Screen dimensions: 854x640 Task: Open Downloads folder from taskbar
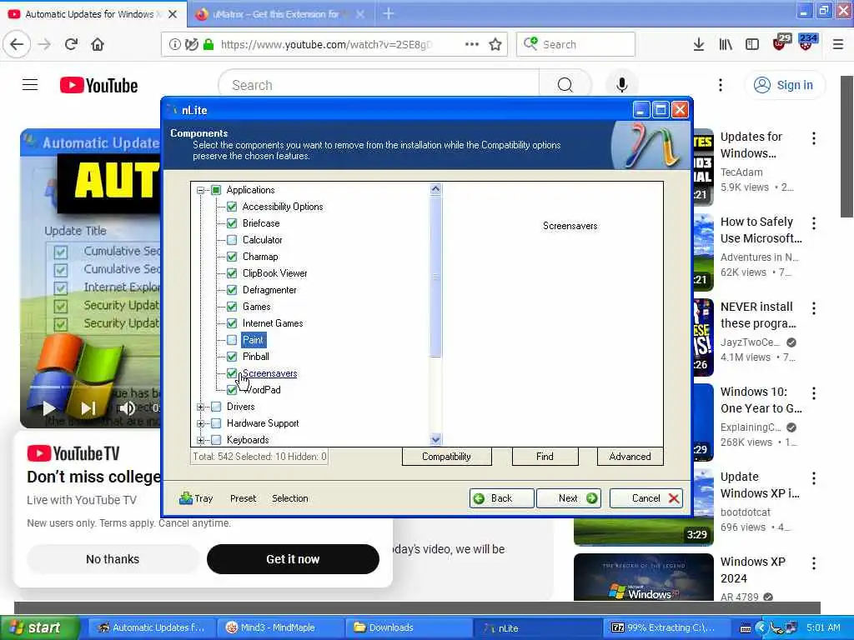[407, 627]
